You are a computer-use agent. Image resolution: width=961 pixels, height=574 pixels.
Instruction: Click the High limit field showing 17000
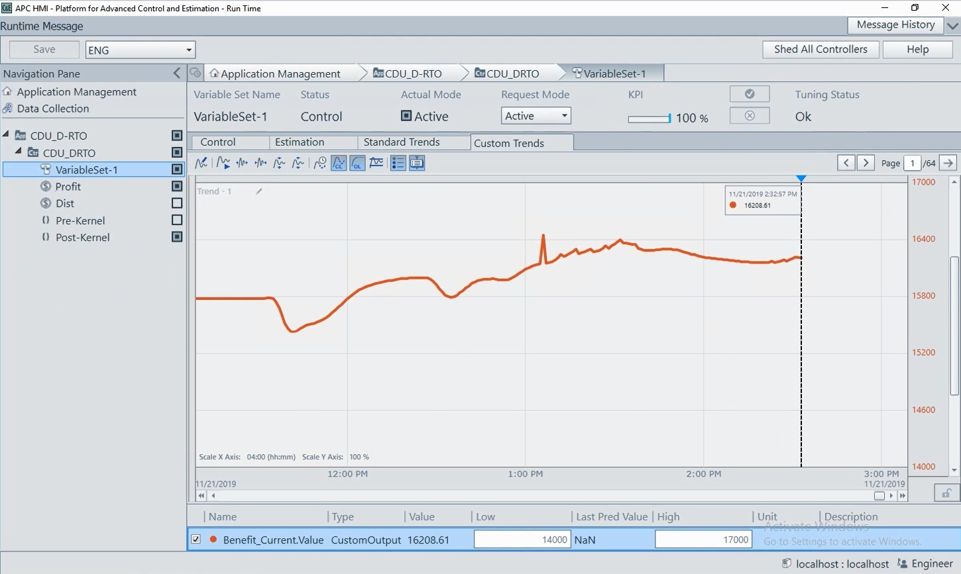(703, 540)
